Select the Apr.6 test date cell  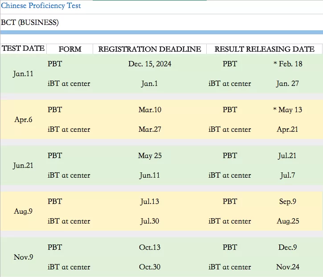tap(23, 119)
